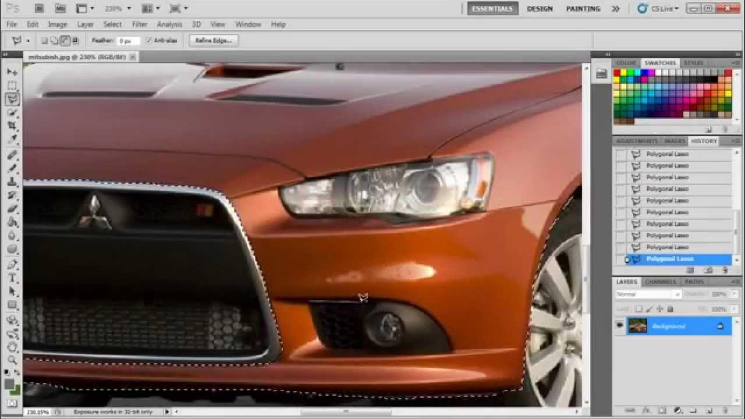Select the Paint Bucket tool
This screenshot has height=419, width=745.
point(12,222)
